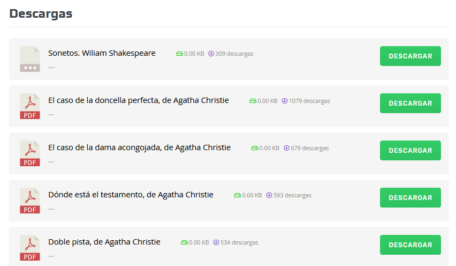Open the Sonetos. Wiliam Shakespeare title
This screenshot has width=456, height=266.
coord(102,53)
